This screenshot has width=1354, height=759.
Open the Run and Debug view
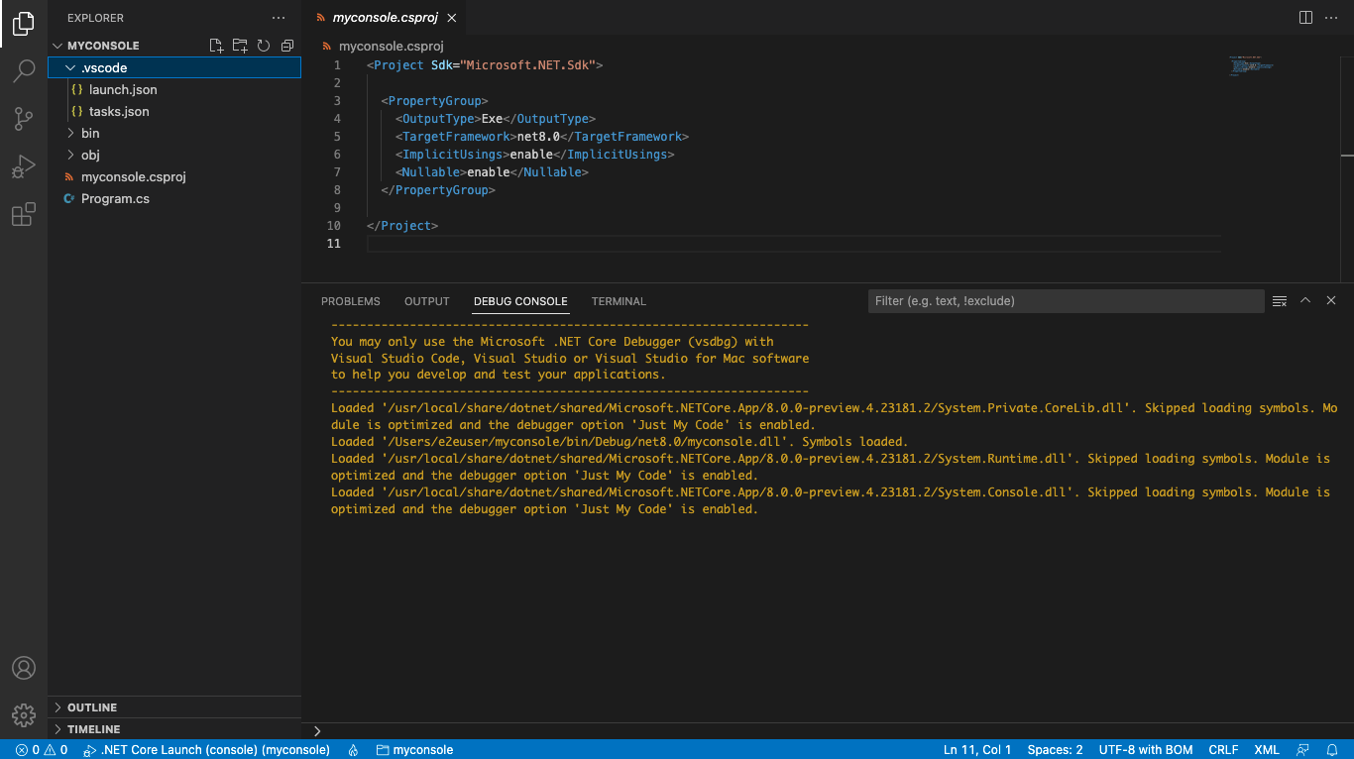point(24,165)
